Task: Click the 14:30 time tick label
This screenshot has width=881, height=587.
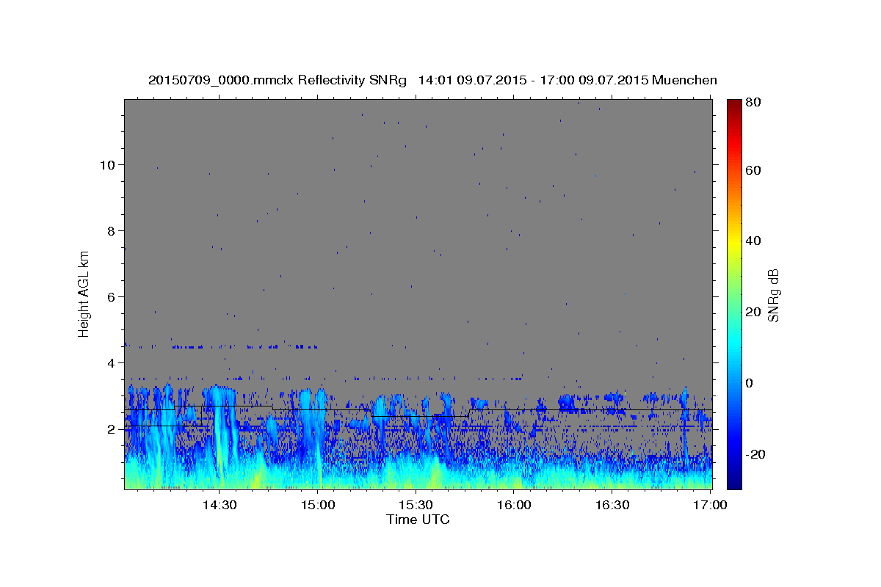Action: 219,505
